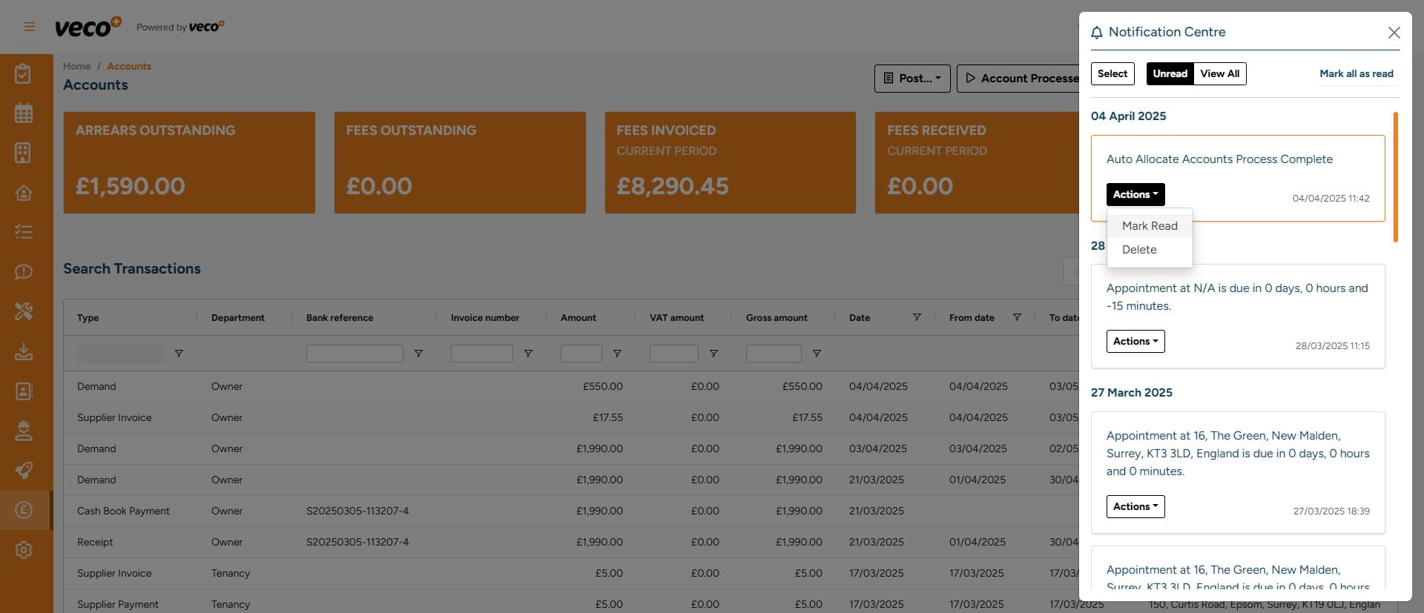
Task: Click the Invoice number filter input
Action: point(481,354)
